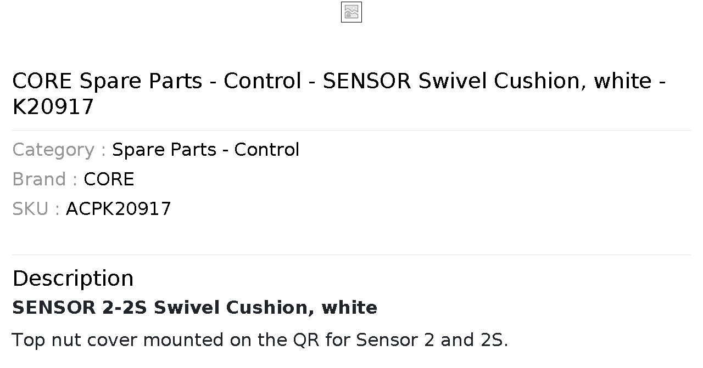Click "QR" in the description paragraph
This screenshot has width=703, height=368.
coord(306,340)
